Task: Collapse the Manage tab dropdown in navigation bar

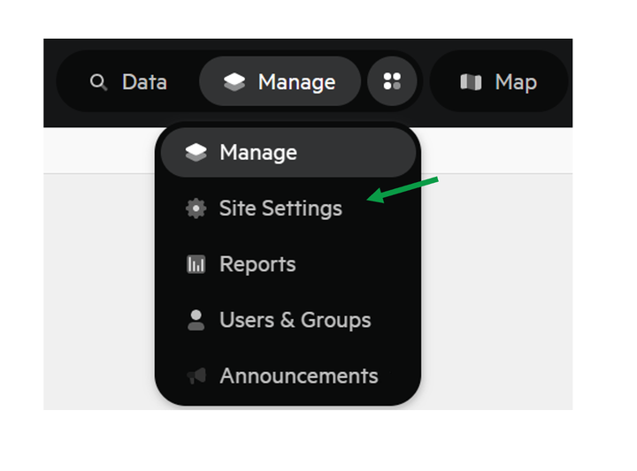Action: click(280, 81)
